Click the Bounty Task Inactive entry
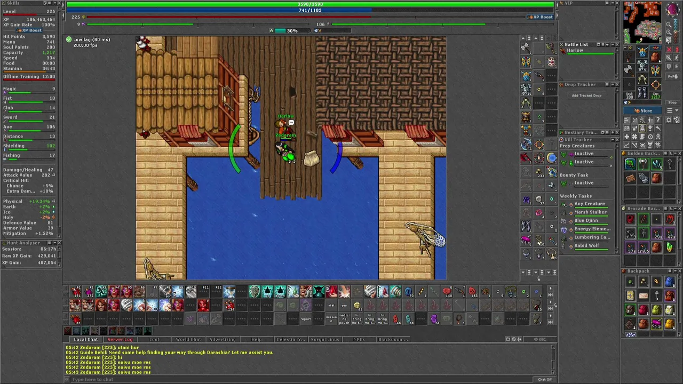 click(586, 183)
